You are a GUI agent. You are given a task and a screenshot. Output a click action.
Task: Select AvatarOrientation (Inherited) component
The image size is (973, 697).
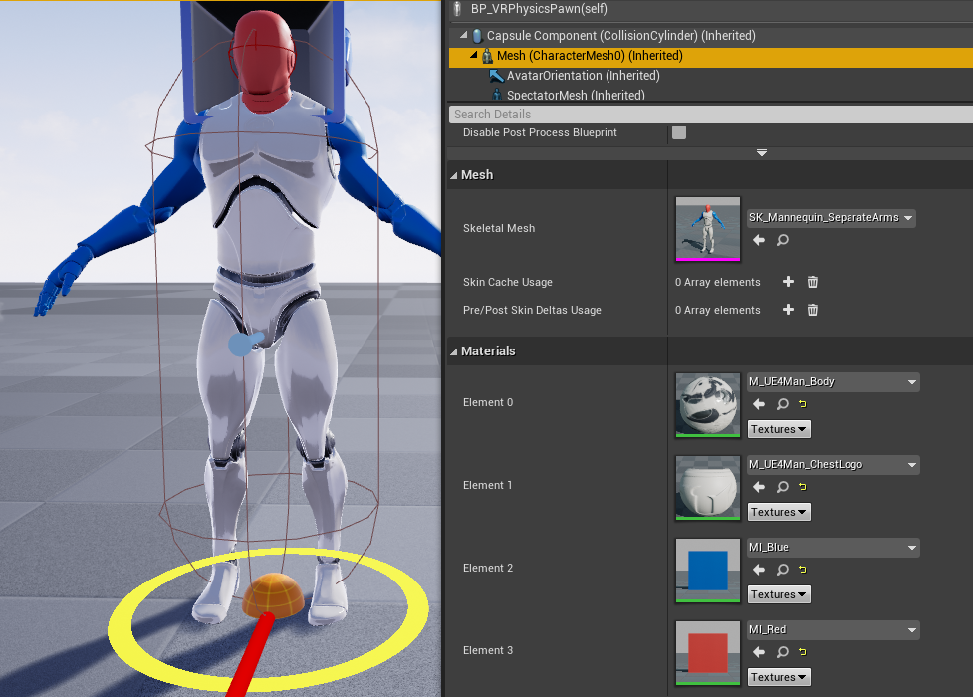[x=710, y=76]
